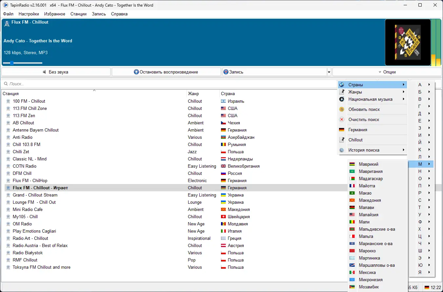
Task: Click the 12:22 clock in the status bar
Action: [x=436, y=287]
